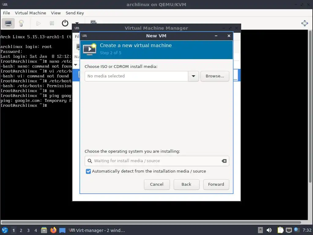
Task: Cancel the New VM wizard
Action: [x=157, y=184]
